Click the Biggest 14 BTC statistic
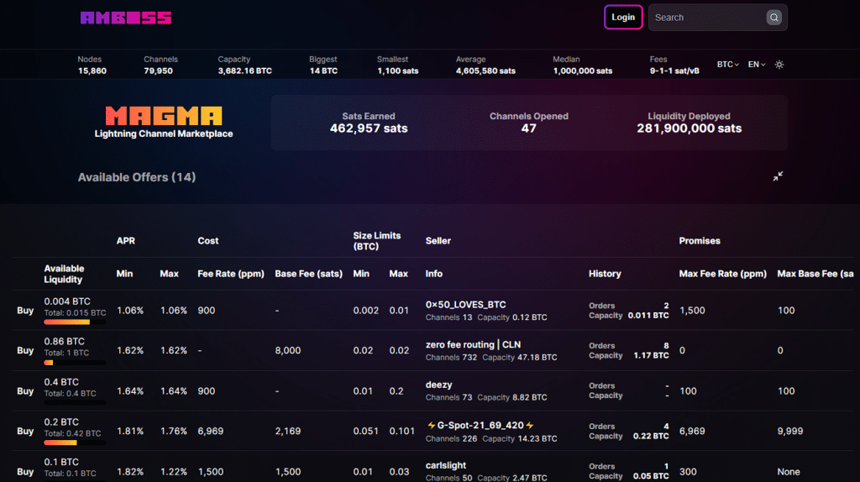The image size is (860, 482). [323, 65]
